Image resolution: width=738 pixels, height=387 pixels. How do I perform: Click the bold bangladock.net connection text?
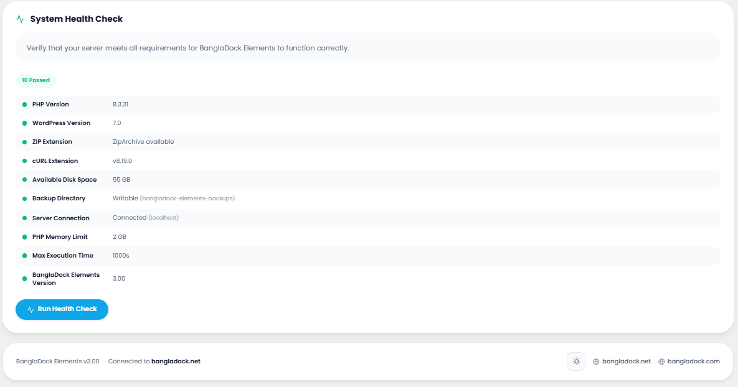[176, 361]
